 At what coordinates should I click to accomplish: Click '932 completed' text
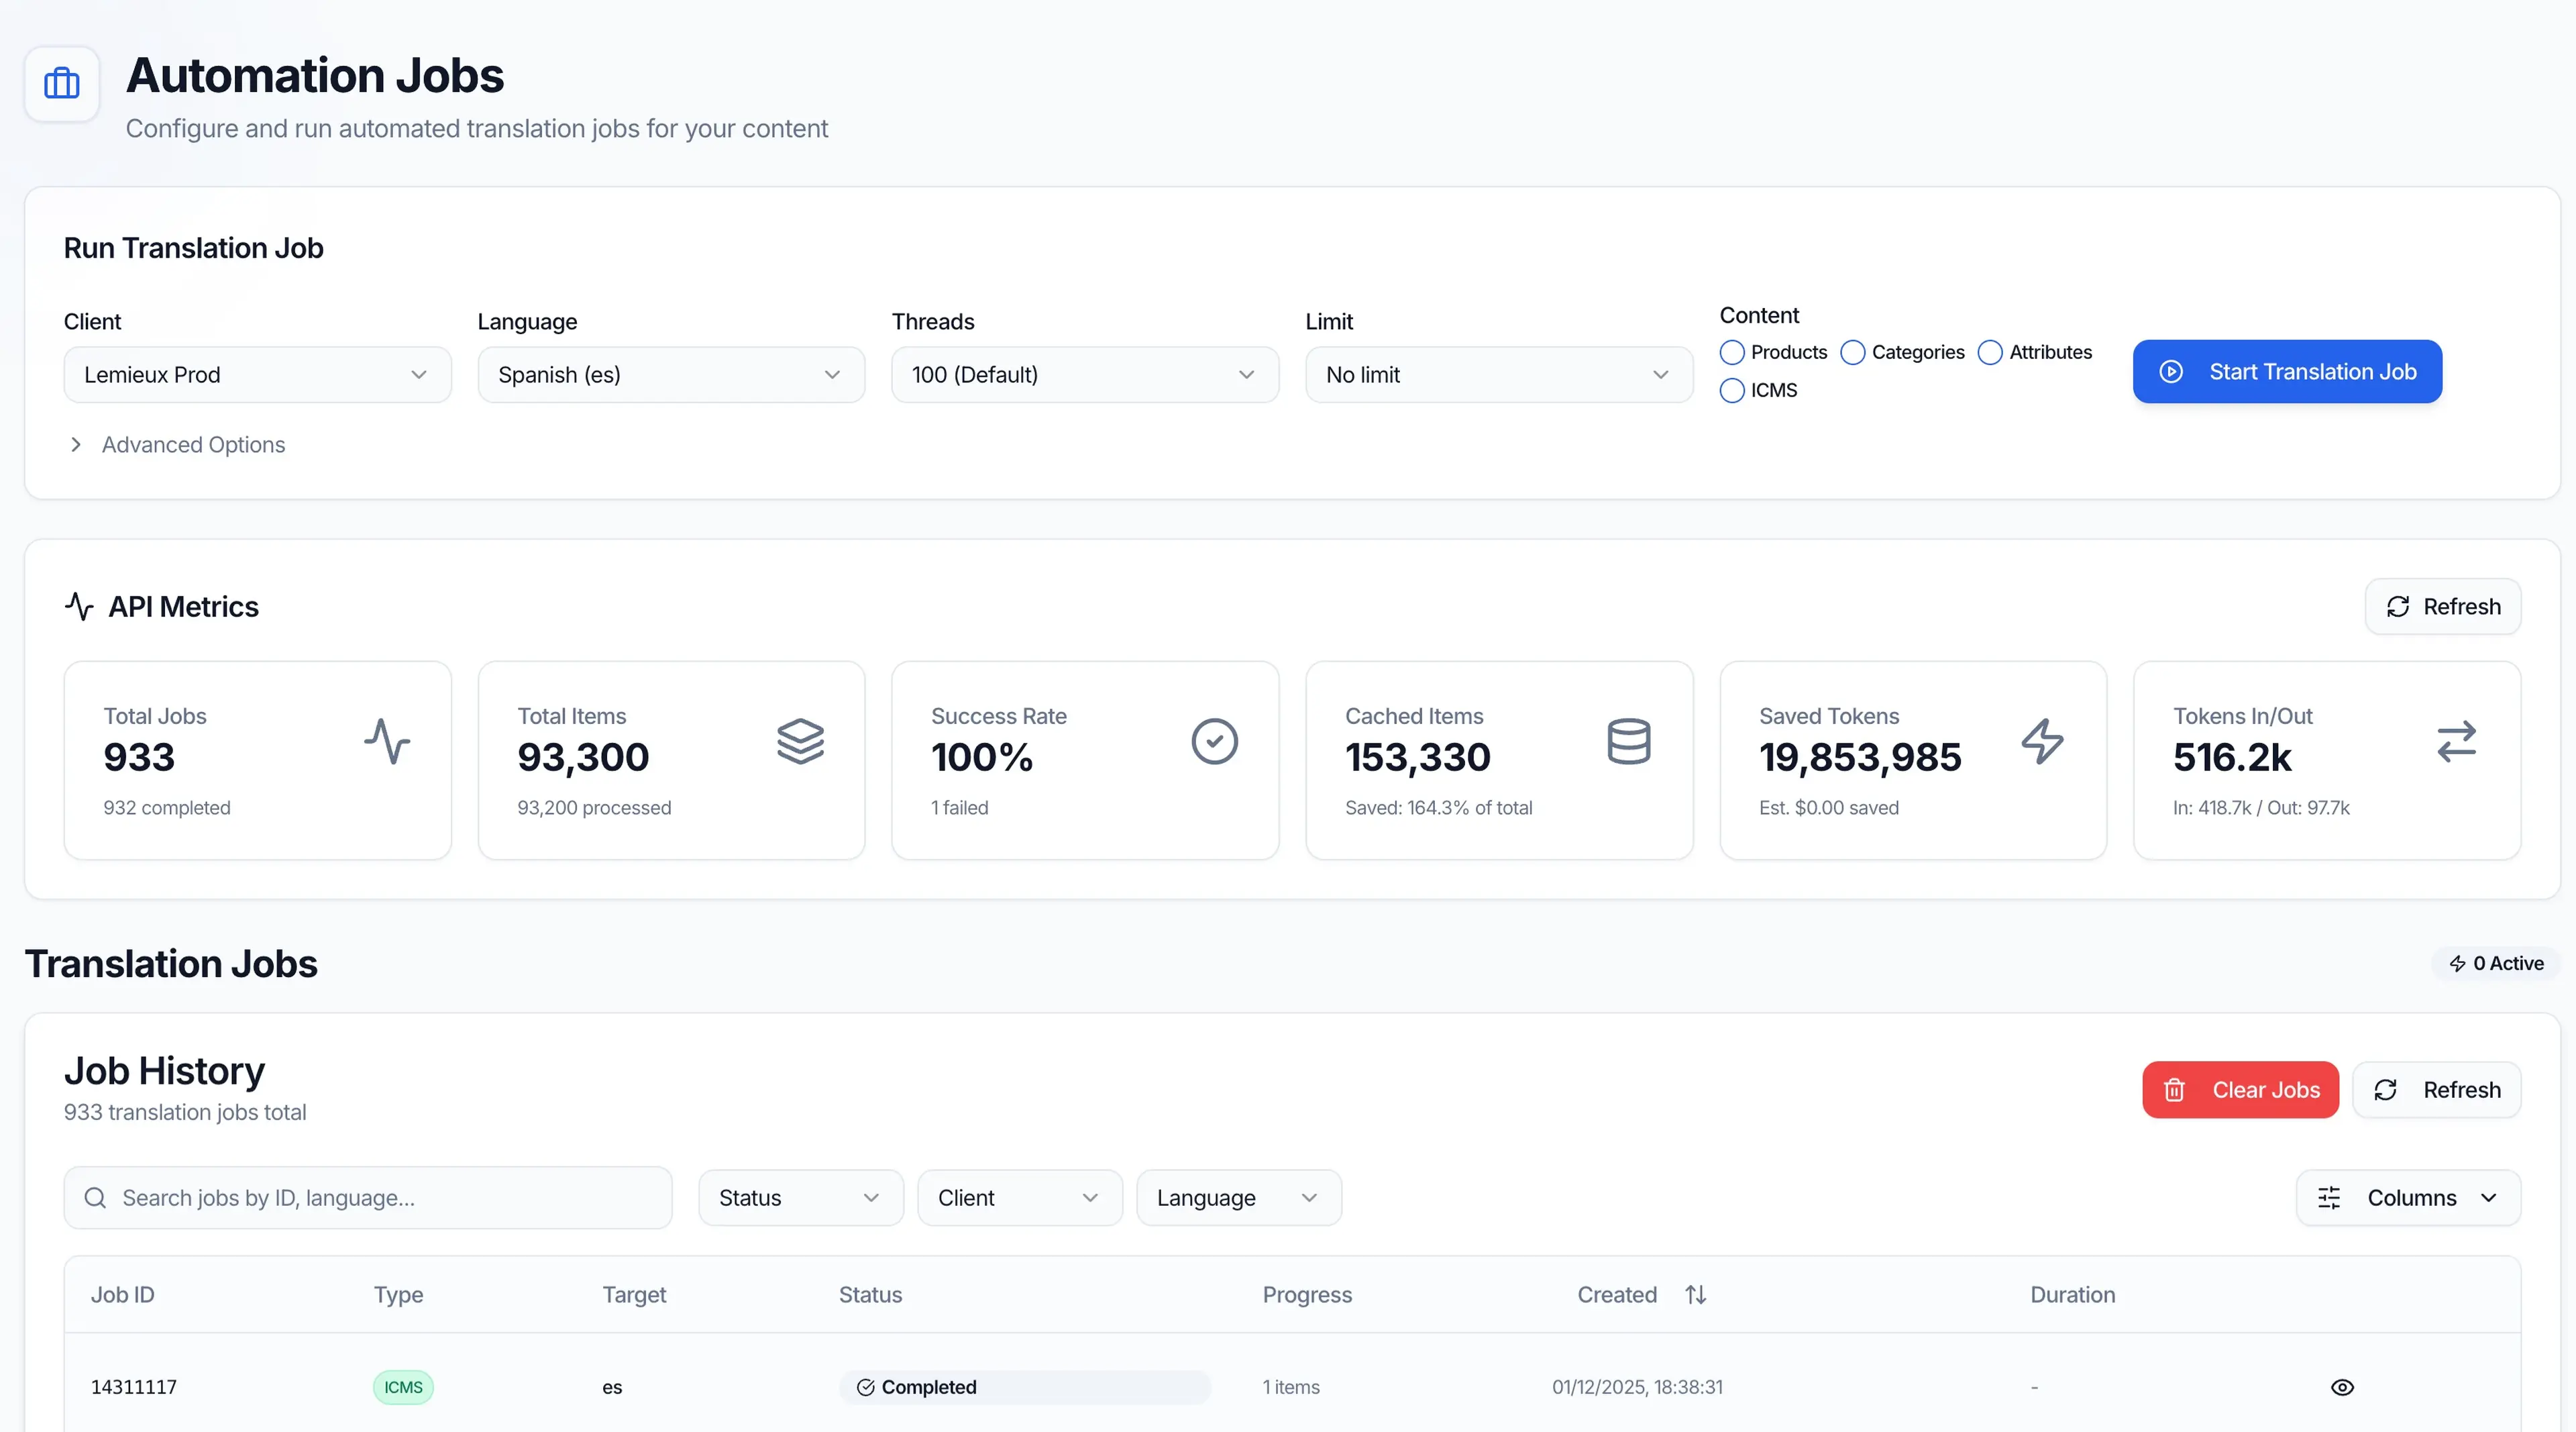point(167,808)
